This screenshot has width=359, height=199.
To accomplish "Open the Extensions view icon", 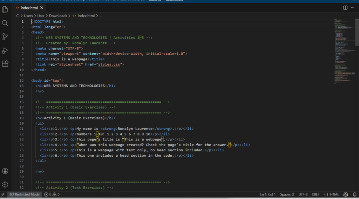I will pyautogui.click(x=5, y=63).
